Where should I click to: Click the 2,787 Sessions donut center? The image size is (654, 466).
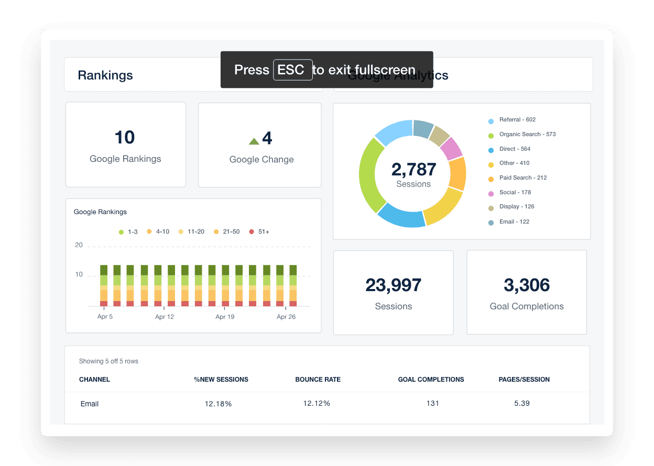(x=412, y=171)
